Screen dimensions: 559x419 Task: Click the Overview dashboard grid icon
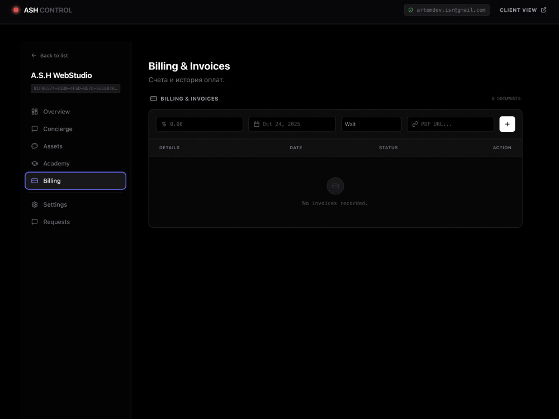coord(35,112)
